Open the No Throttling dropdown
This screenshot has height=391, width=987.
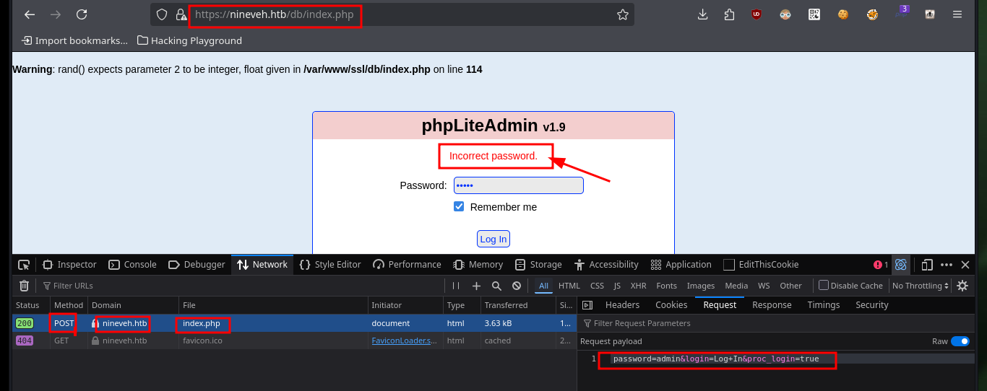click(x=921, y=286)
